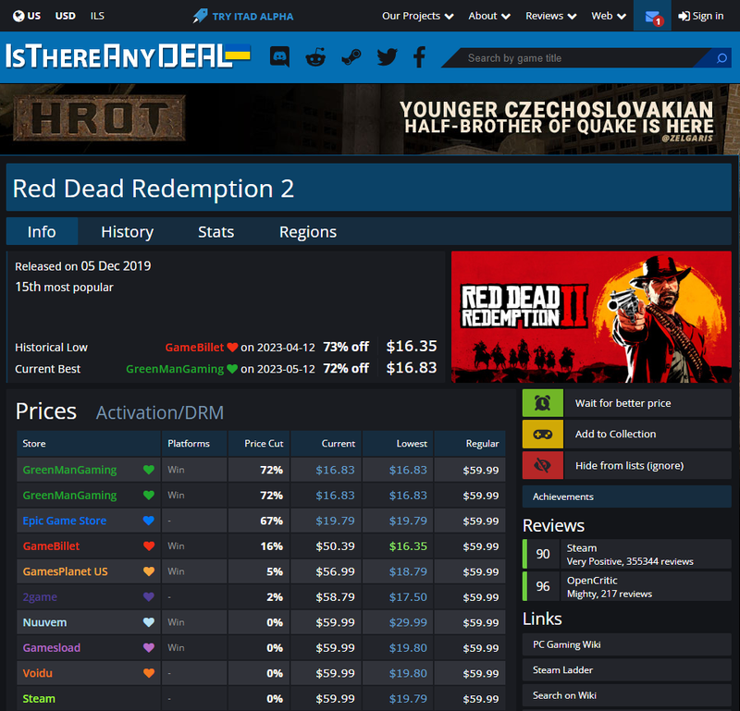
Task: Open the GamesPlanet US store link
Action: (x=65, y=571)
